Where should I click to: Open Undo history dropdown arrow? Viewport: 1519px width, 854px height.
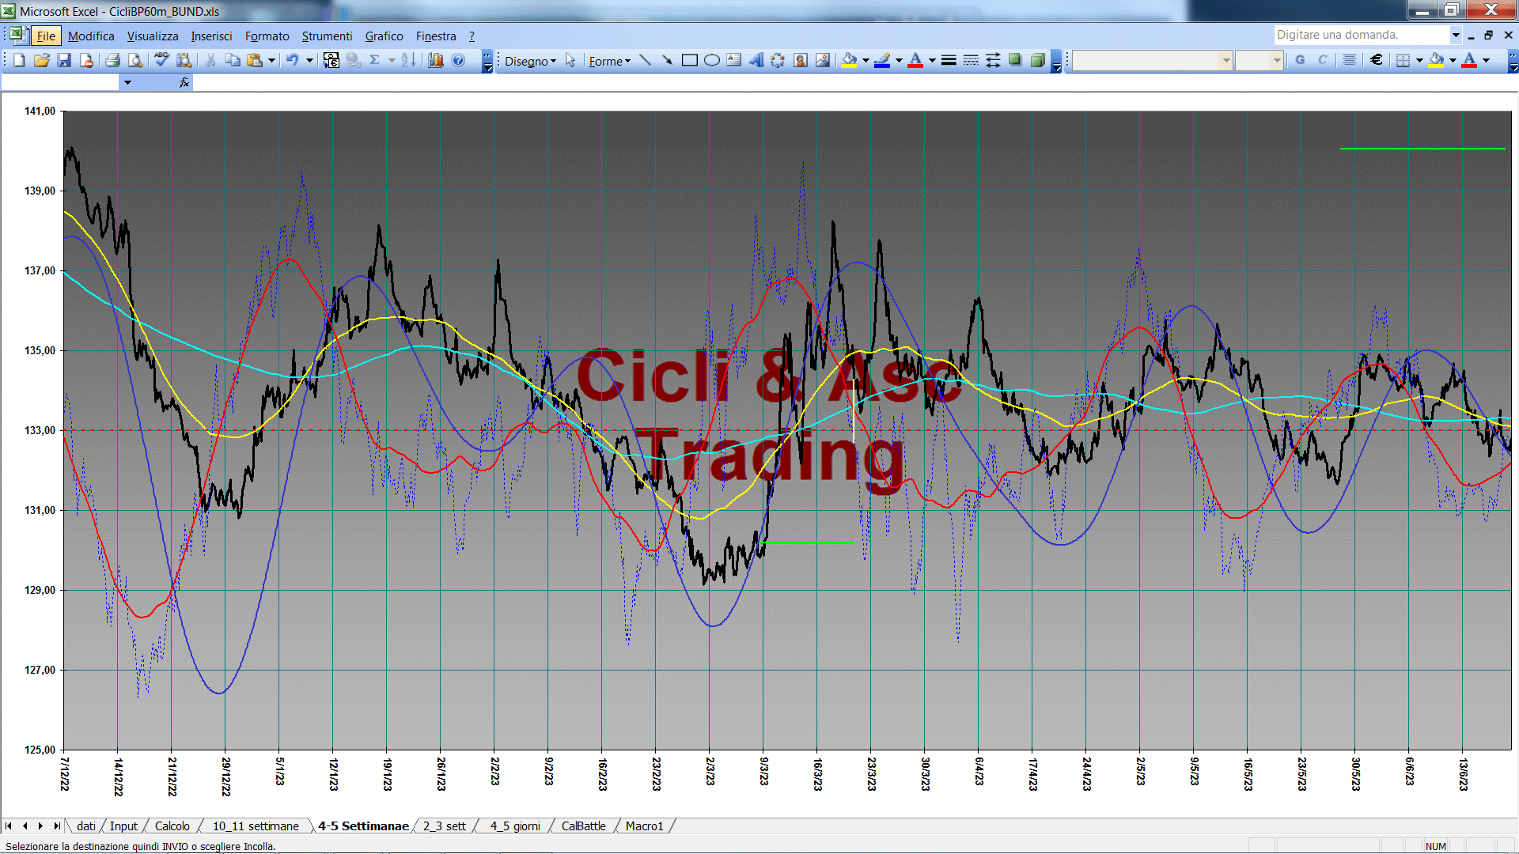point(309,60)
